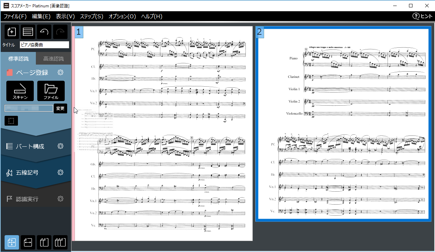435x252 pixels.
Task: Select page 2 score thumbnail
Action: point(343,124)
